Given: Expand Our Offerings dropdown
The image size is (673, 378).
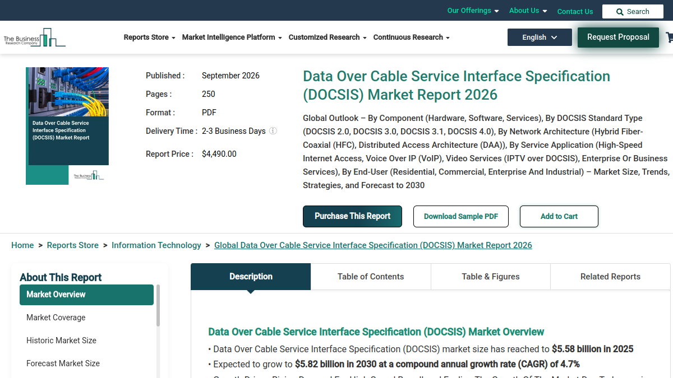Looking at the screenshot, I should point(473,11).
